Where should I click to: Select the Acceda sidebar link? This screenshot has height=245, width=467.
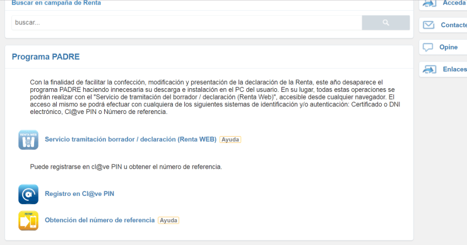point(454,3)
